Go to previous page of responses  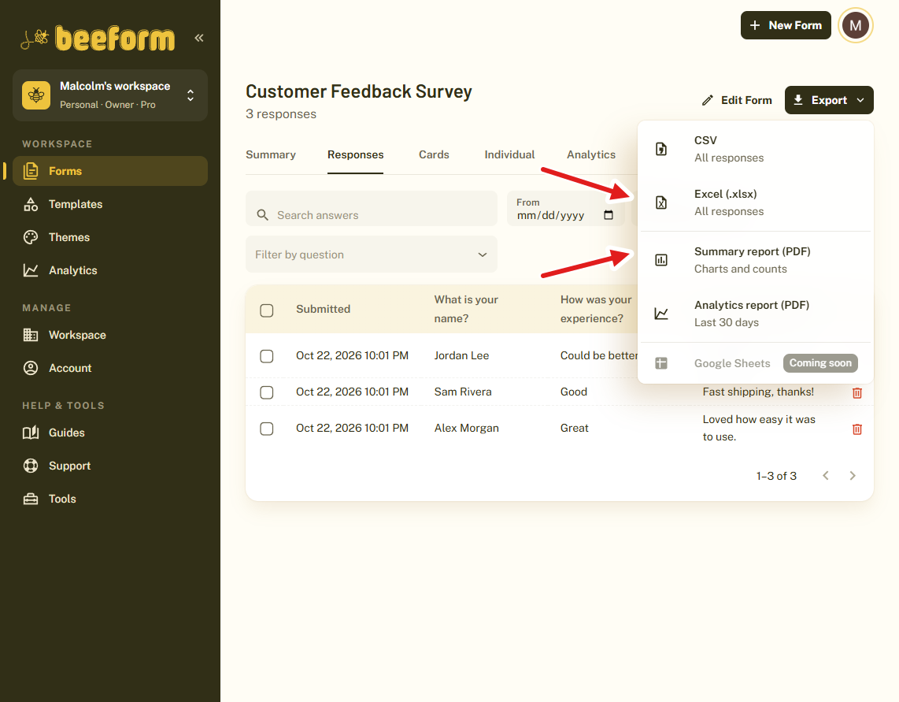(826, 476)
